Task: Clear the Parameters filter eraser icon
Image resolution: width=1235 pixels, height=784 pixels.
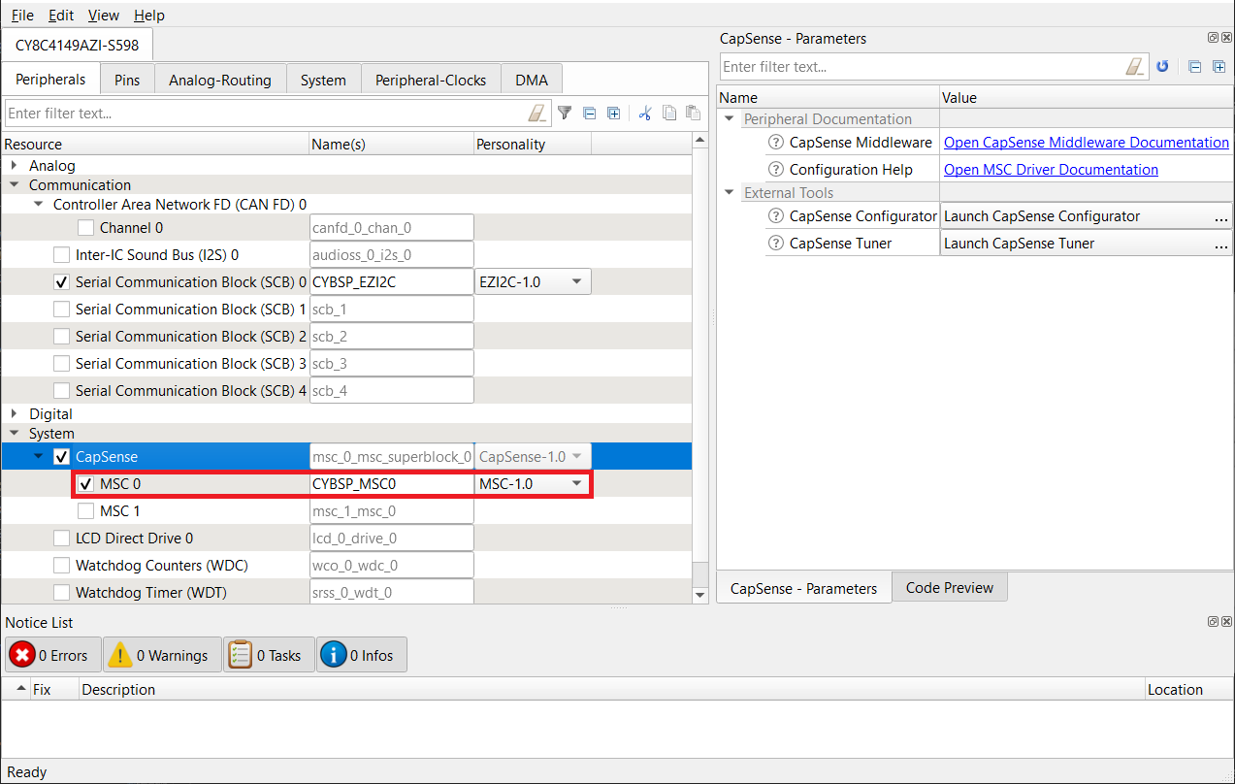Action: (x=1135, y=67)
